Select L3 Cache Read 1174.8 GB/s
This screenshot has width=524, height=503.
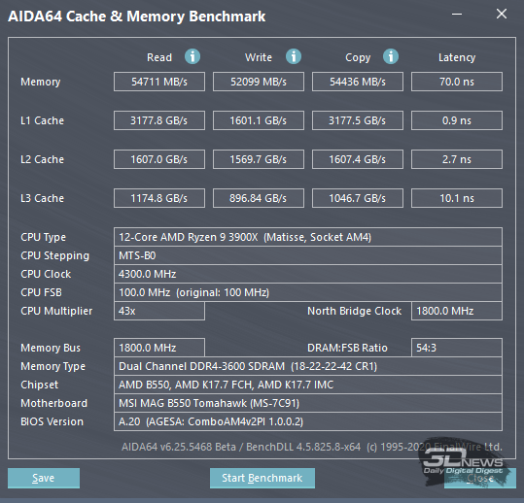[x=159, y=198]
